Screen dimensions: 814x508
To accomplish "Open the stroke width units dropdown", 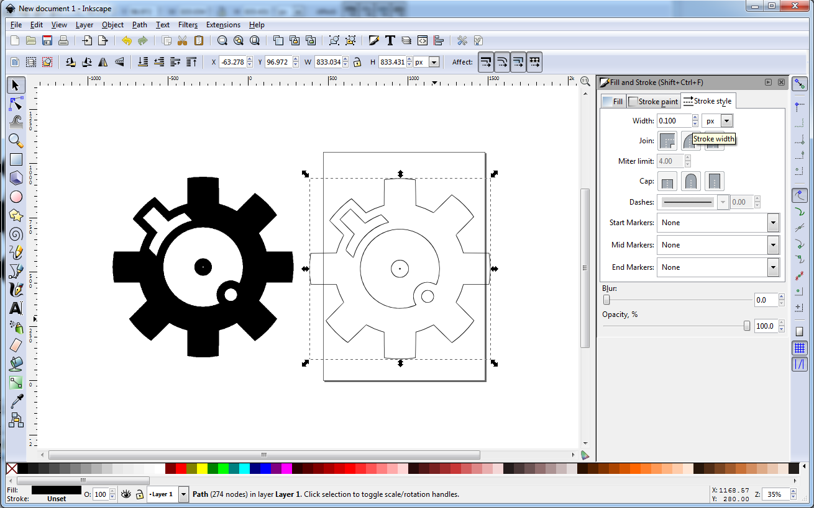I will (x=726, y=120).
